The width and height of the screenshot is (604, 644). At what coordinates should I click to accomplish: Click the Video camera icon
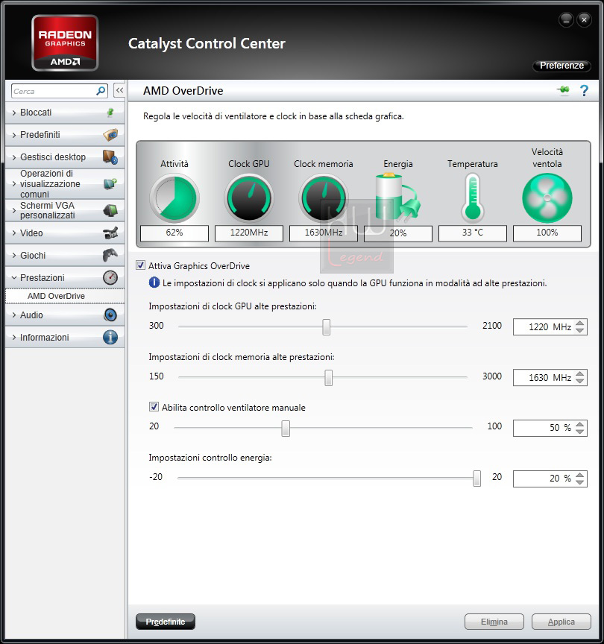tap(110, 233)
